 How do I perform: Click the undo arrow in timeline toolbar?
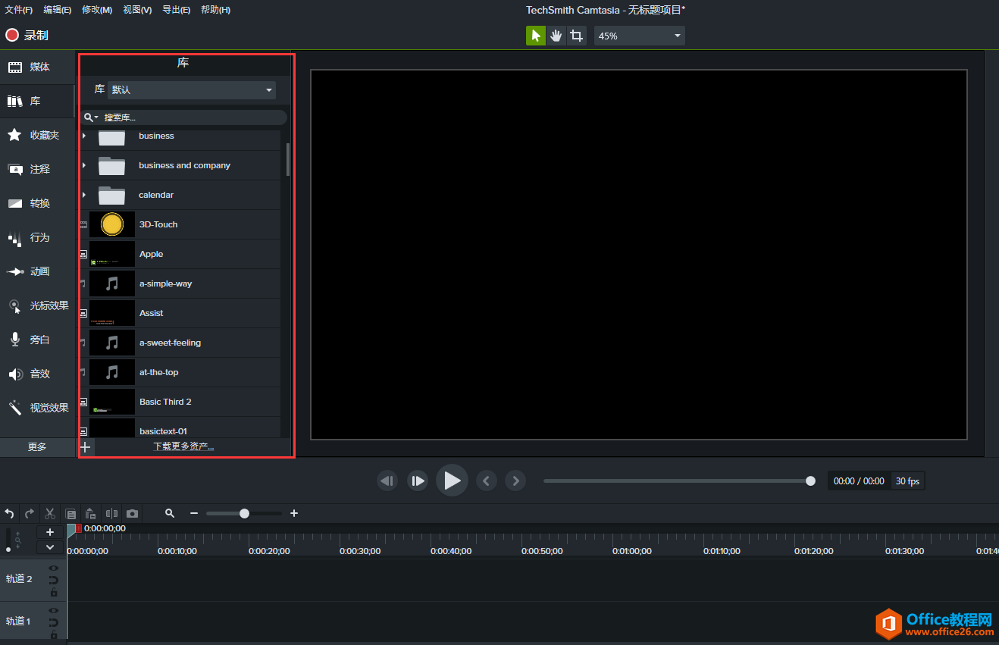[9, 513]
